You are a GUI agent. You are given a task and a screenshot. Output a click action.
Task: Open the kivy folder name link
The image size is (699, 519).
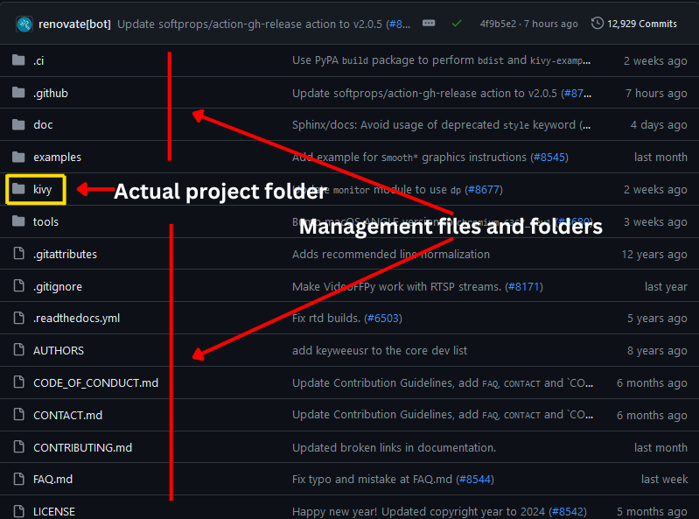(42, 190)
